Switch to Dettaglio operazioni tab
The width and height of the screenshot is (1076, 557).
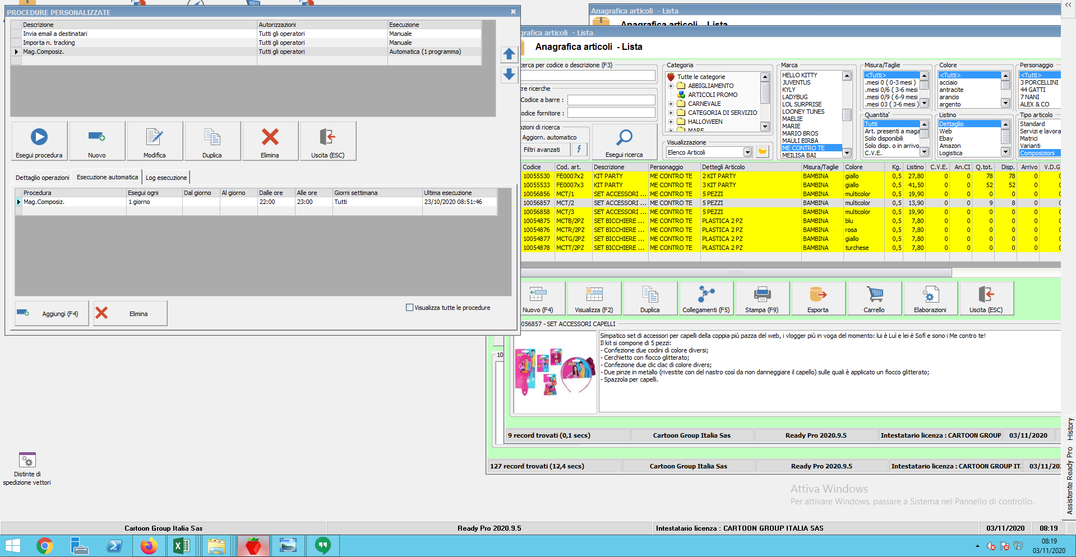click(43, 178)
